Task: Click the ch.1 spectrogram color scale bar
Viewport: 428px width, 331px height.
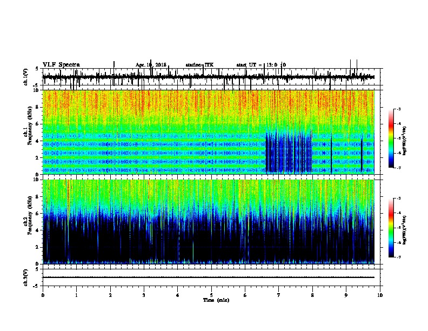Action: click(x=391, y=138)
